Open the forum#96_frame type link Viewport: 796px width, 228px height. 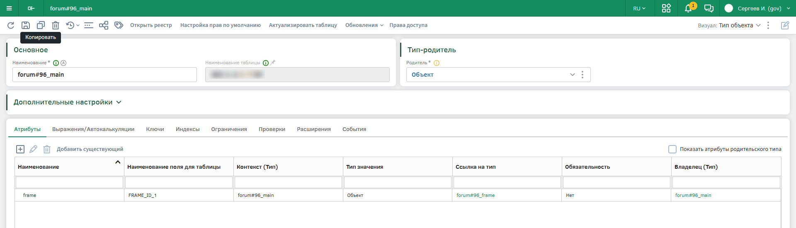476,195
